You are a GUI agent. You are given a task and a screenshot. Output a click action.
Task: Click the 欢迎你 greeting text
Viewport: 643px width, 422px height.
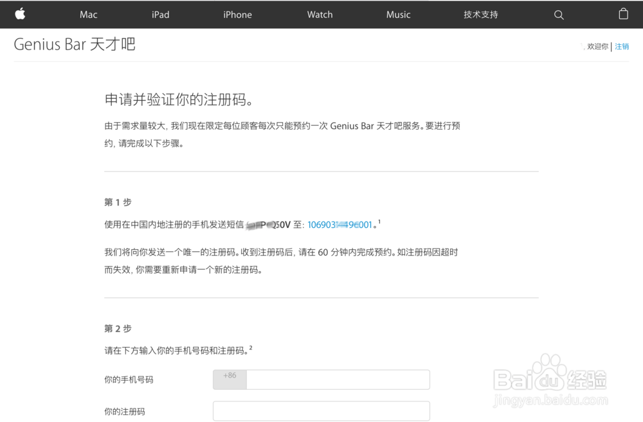(x=597, y=46)
